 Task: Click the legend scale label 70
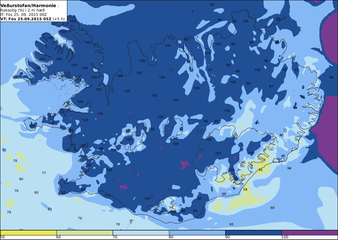[115, 237]
